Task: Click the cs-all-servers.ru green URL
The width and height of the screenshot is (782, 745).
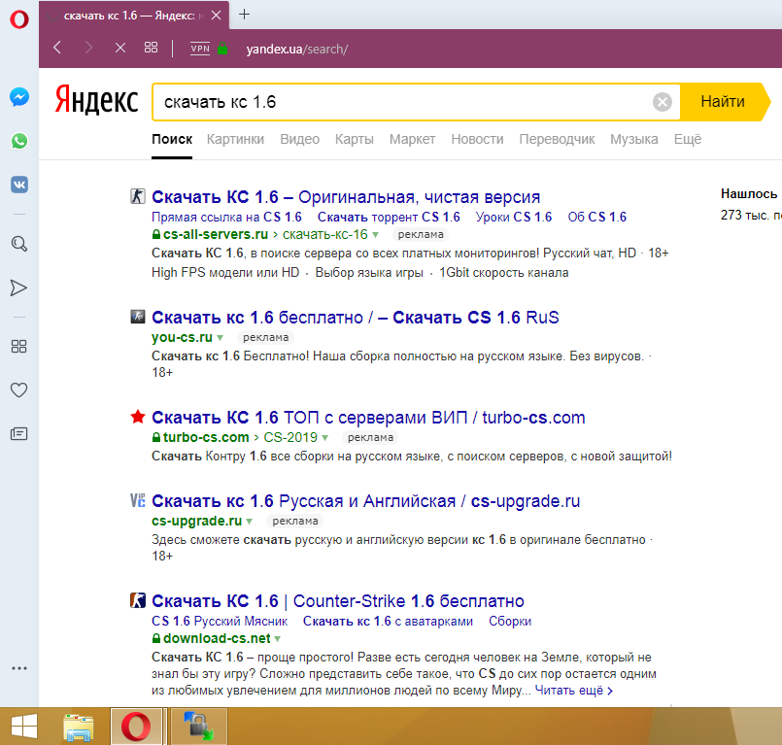Action: coord(216,234)
